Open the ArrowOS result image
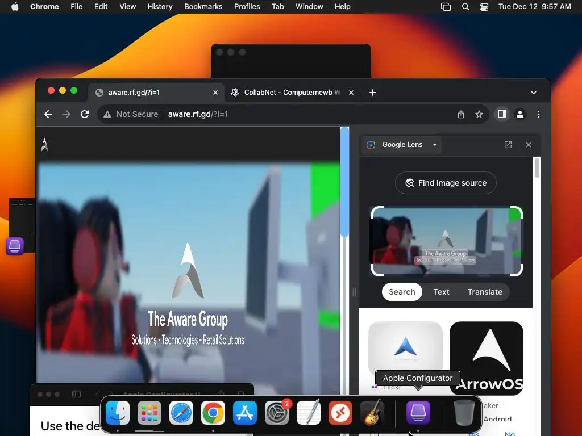 pyautogui.click(x=487, y=358)
